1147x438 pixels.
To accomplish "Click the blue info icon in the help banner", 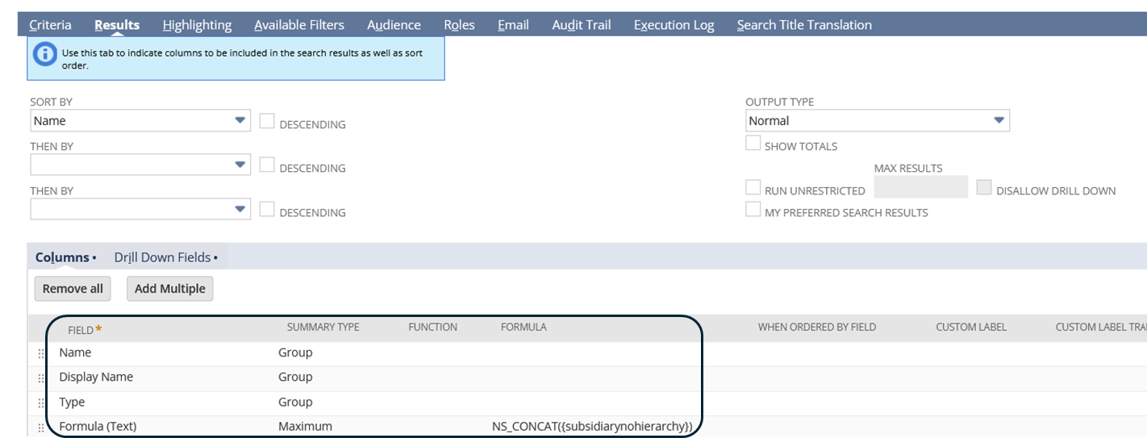I will tap(44, 56).
